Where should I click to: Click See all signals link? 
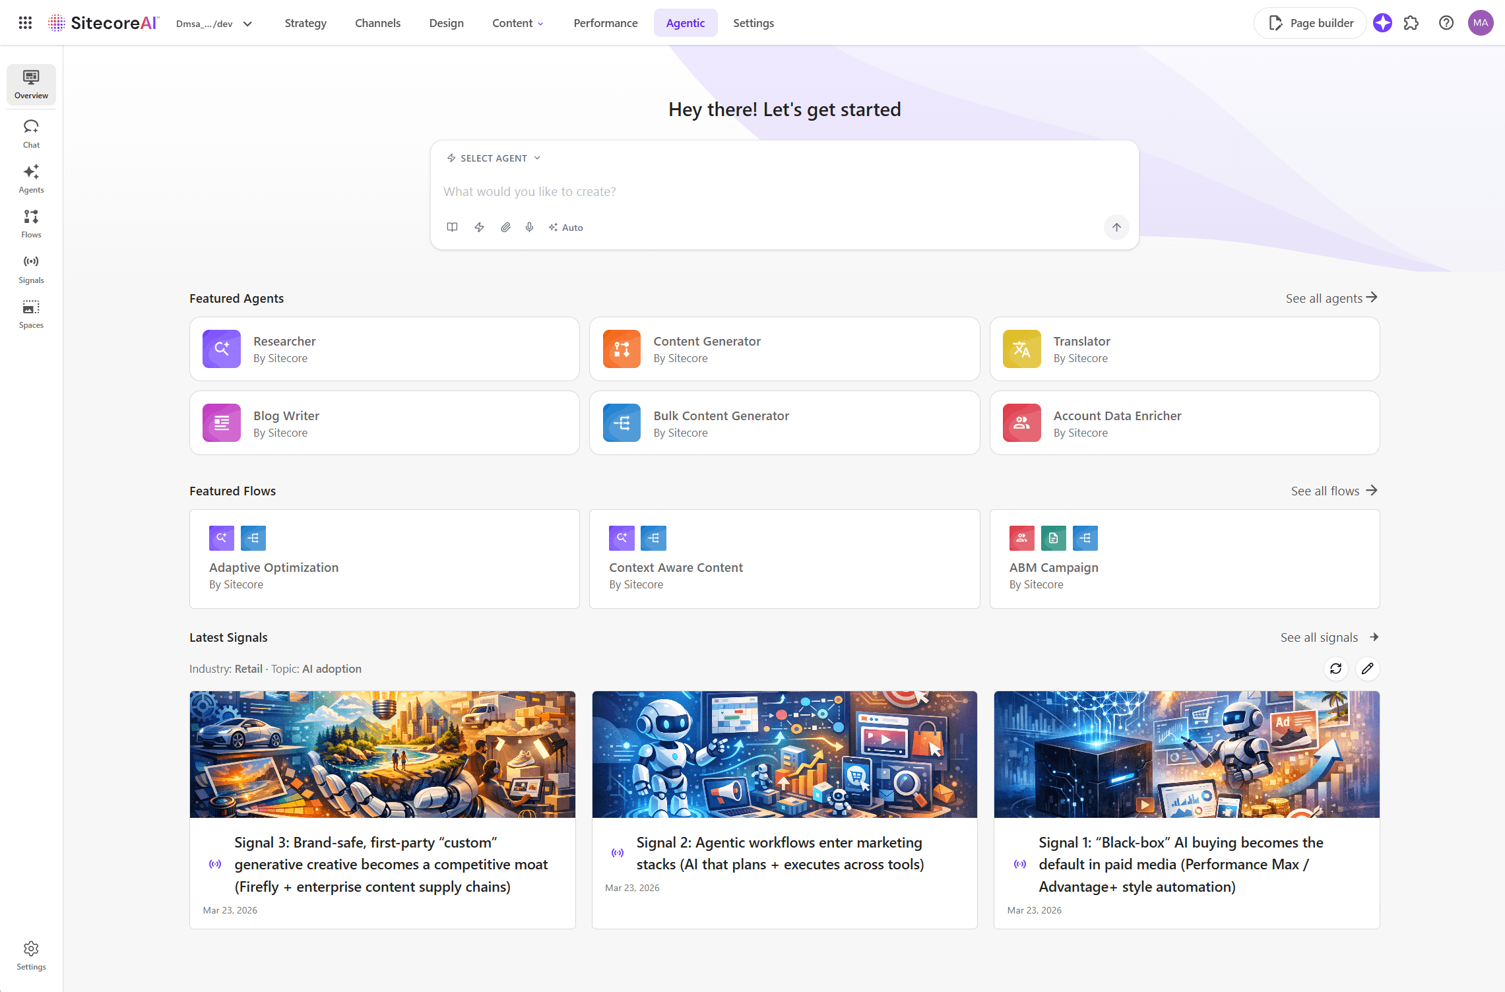(x=1329, y=637)
